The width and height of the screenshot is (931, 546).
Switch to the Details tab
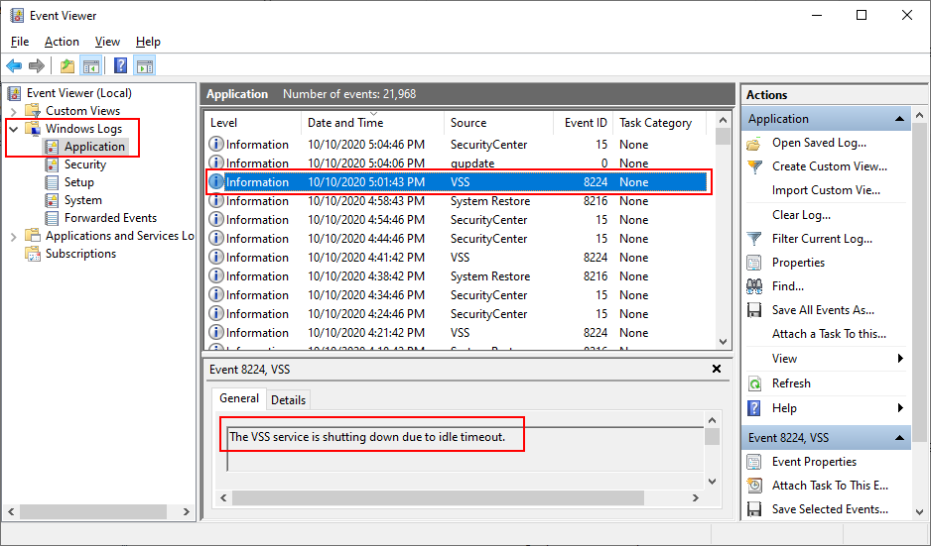pyautogui.click(x=288, y=400)
